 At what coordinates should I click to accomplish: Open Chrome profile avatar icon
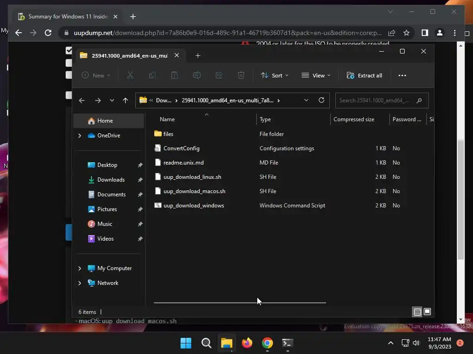click(x=440, y=33)
